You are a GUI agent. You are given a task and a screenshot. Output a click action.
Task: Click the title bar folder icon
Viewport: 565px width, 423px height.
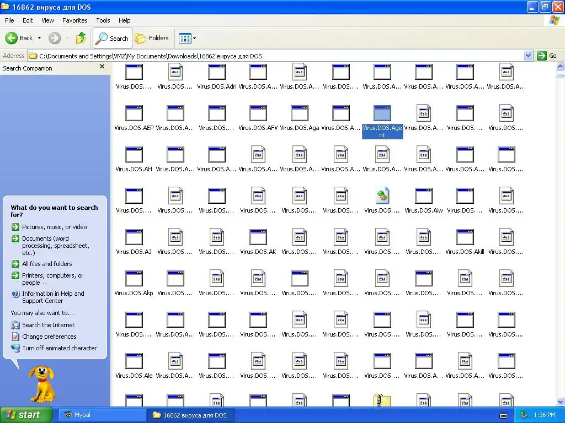click(5, 7)
